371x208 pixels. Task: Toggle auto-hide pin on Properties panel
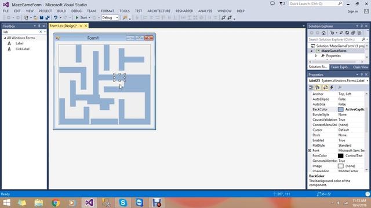point(362,75)
